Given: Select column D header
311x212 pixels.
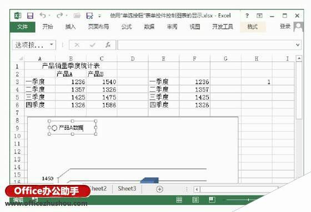Looking at the screenshot, I should coord(133,59).
